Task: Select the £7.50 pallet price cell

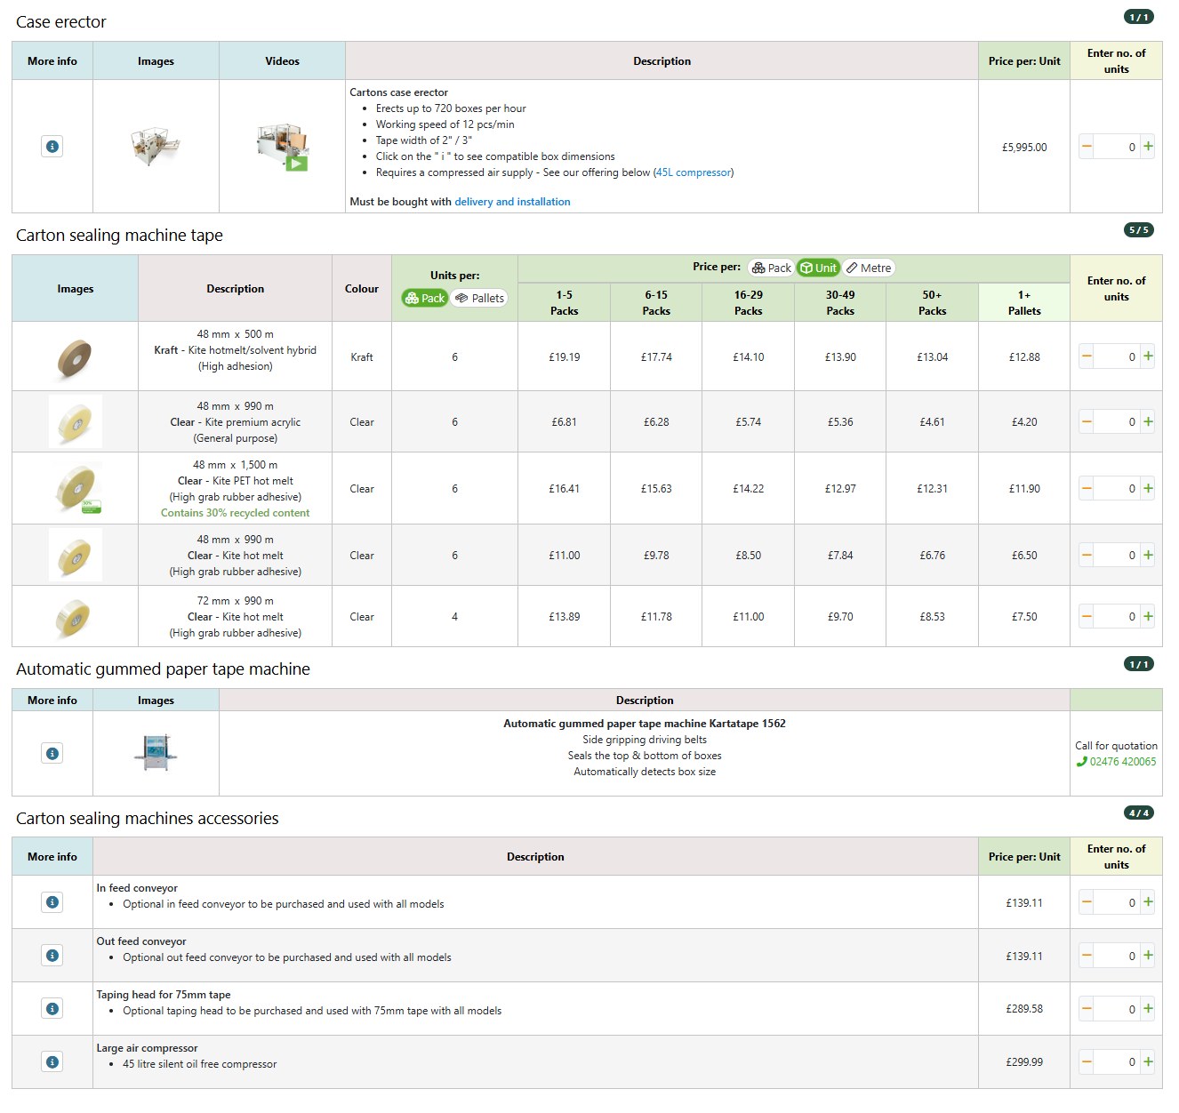Action: point(1024,617)
